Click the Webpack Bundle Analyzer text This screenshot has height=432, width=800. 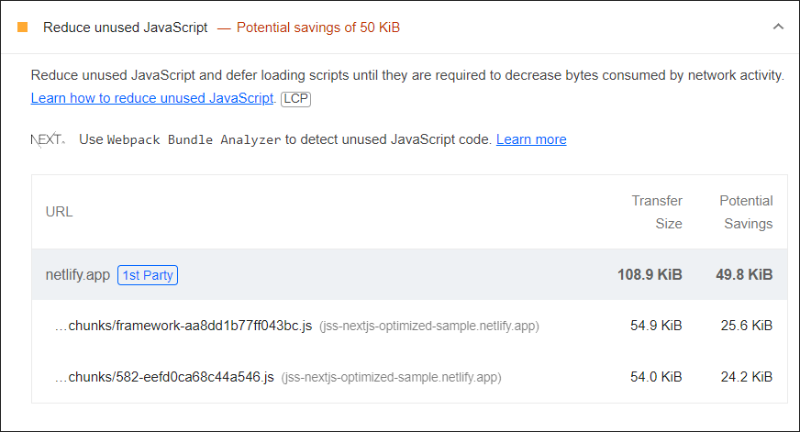pyautogui.click(x=194, y=140)
